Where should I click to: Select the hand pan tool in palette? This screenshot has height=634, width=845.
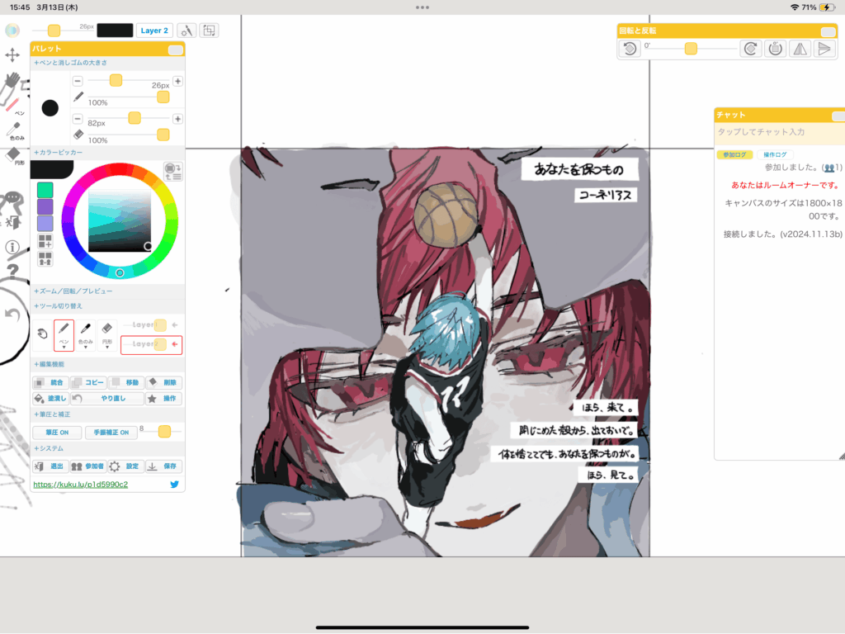[41, 335]
